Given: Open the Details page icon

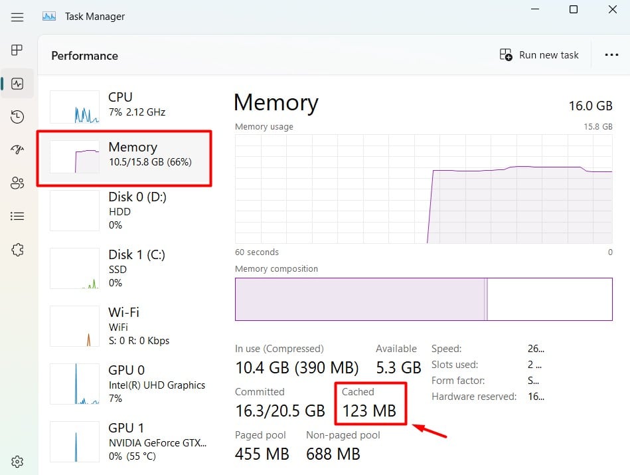Looking at the screenshot, I should pyautogui.click(x=17, y=217).
